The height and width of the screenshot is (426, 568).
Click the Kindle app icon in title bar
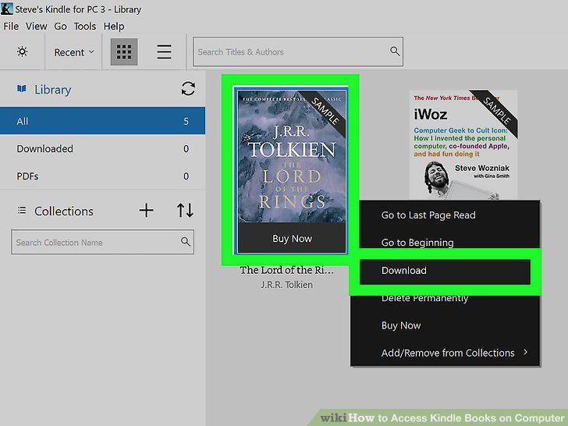tap(6, 9)
